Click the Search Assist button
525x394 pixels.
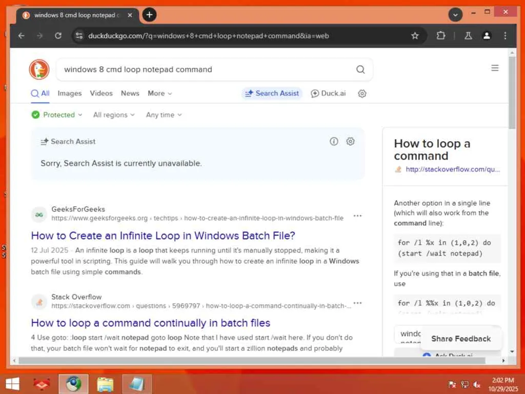point(272,93)
